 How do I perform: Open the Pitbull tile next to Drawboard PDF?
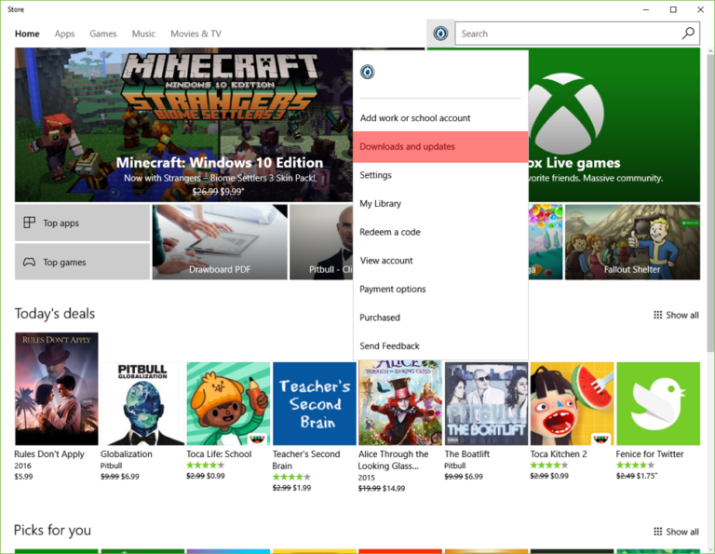point(321,242)
